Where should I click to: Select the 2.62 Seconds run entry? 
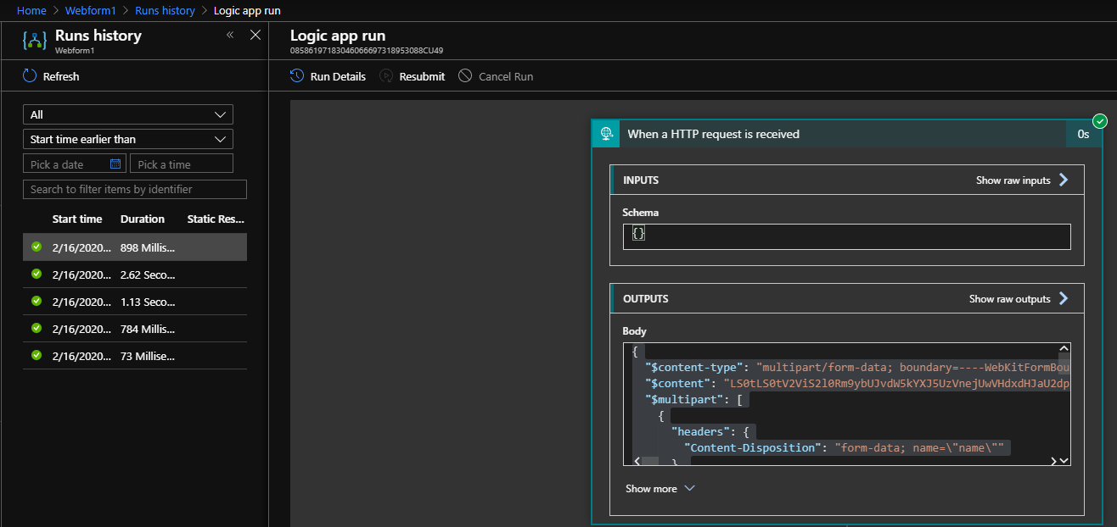(x=136, y=275)
